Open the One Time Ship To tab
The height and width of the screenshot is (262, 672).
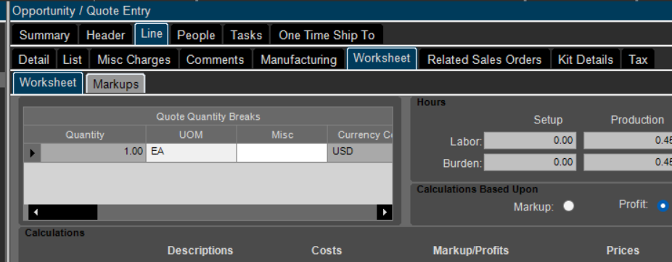pyautogui.click(x=327, y=35)
